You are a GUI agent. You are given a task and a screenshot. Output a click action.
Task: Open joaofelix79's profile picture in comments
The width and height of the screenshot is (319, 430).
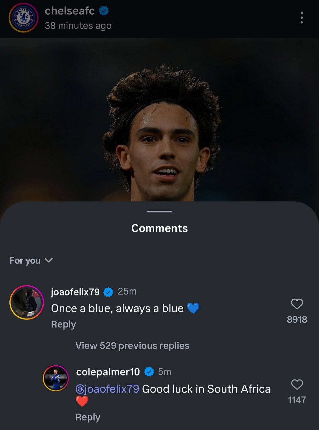pos(27,302)
